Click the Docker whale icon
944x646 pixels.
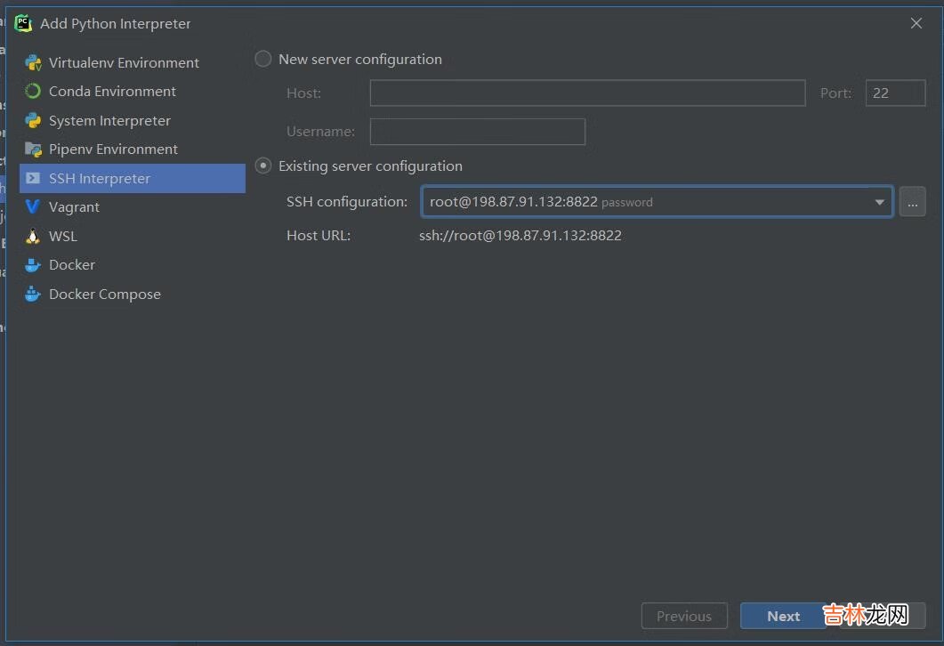point(33,264)
